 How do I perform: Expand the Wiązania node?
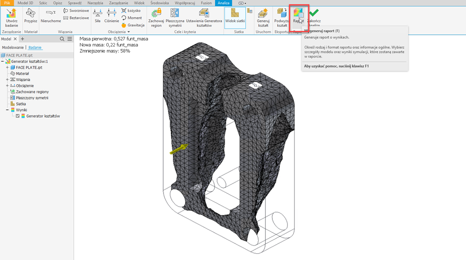[7, 79]
